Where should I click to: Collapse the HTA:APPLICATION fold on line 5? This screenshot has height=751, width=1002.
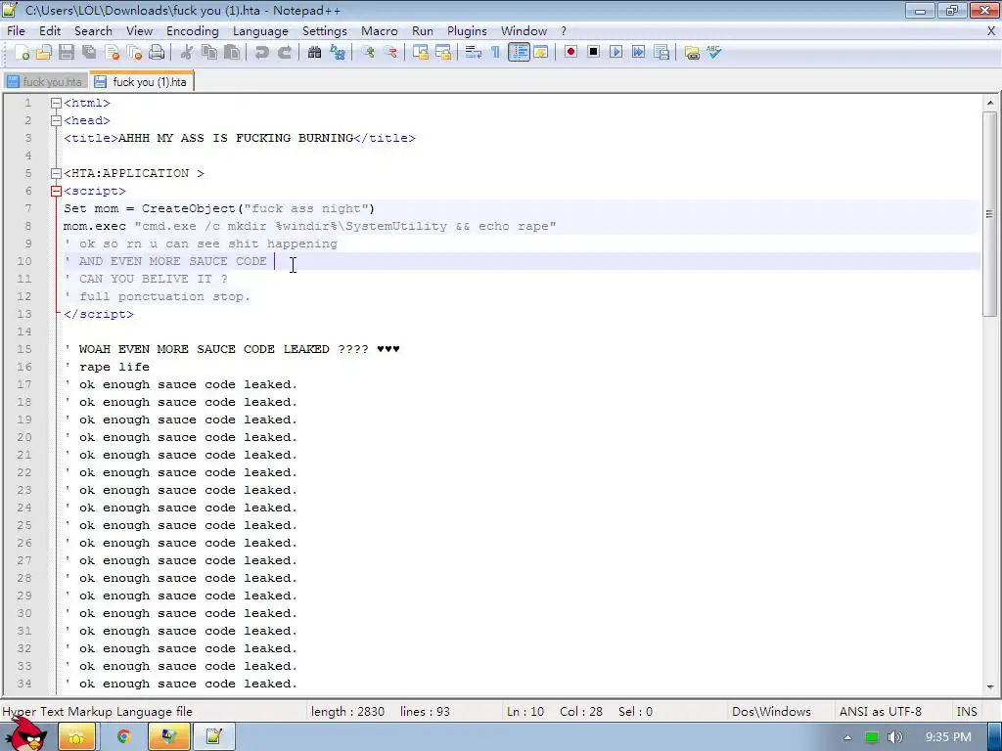click(x=56, y=173)
